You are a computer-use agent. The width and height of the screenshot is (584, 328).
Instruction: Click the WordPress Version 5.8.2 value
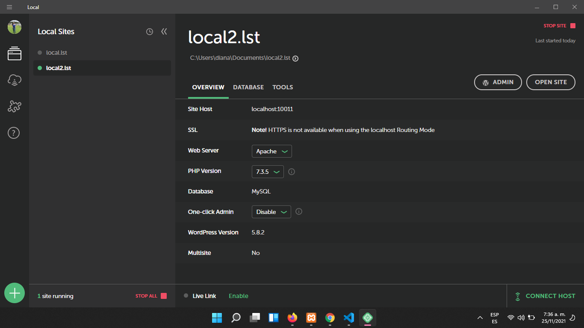pyautogui.click(x=258, y=232)
